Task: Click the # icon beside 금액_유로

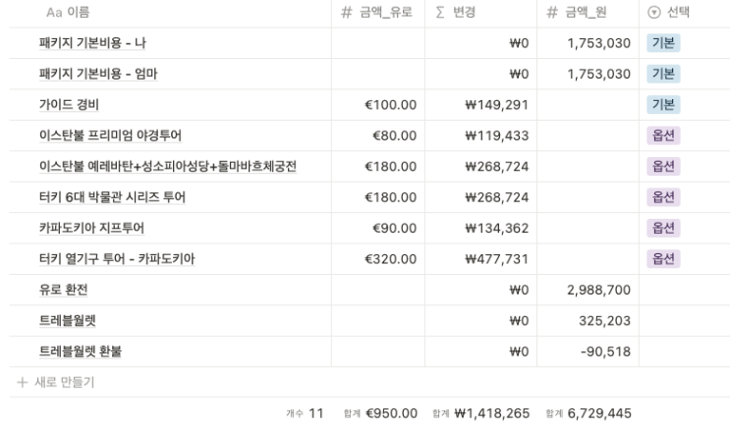Action: point(346,14)
